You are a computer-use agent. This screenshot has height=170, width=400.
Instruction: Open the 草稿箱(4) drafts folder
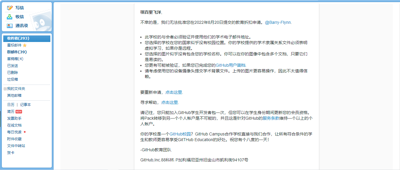coord(15,59)
